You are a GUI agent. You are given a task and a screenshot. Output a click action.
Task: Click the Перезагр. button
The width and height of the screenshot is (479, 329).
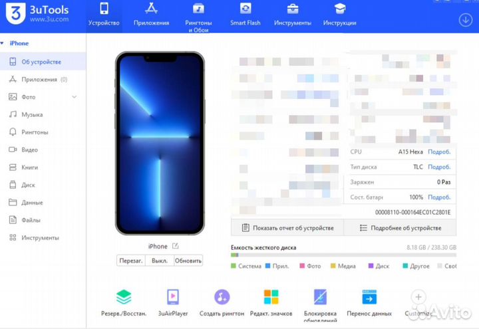click(131, 261)
